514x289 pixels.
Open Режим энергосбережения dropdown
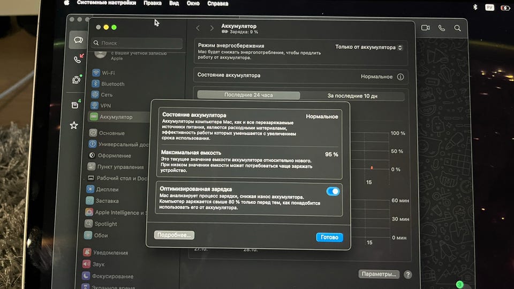(x=368, y=48)
